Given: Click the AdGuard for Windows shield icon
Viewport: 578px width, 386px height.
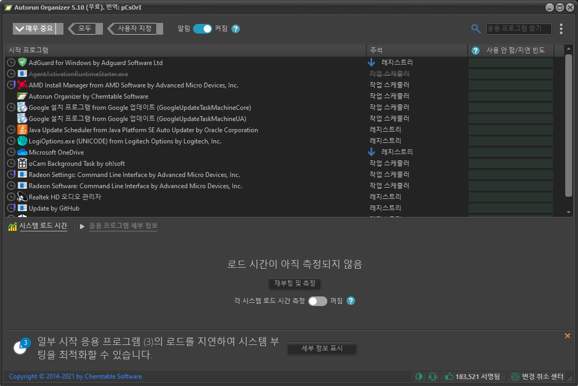Looking at the screenshot, I should [x=22, y=62].
